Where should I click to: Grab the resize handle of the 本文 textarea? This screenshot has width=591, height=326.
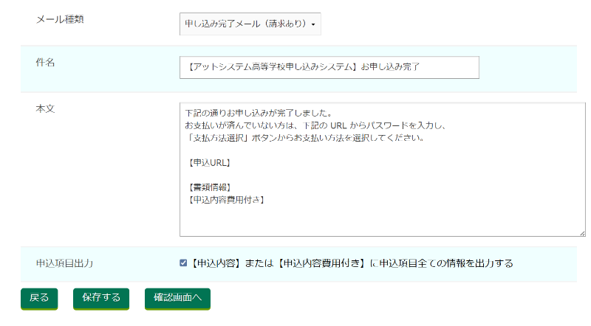coord(581,232)
